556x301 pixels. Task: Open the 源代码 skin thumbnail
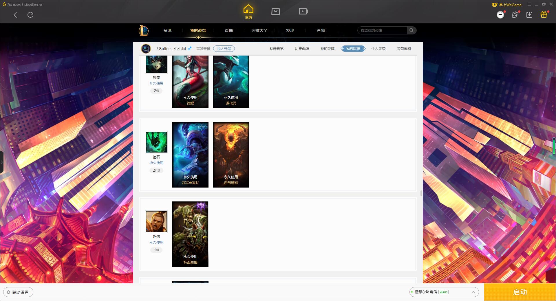[x=231, y=82]
